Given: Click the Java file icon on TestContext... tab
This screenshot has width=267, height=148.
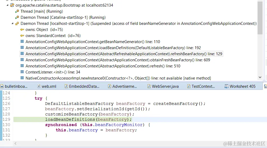Looking at the screenshot, I should (x=189, y=86).
